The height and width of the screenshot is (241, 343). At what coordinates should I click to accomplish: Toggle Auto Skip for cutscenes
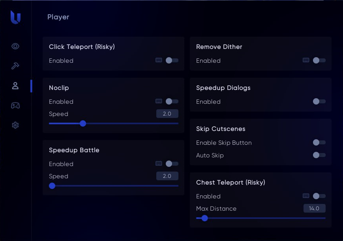[x=319, y=155]
